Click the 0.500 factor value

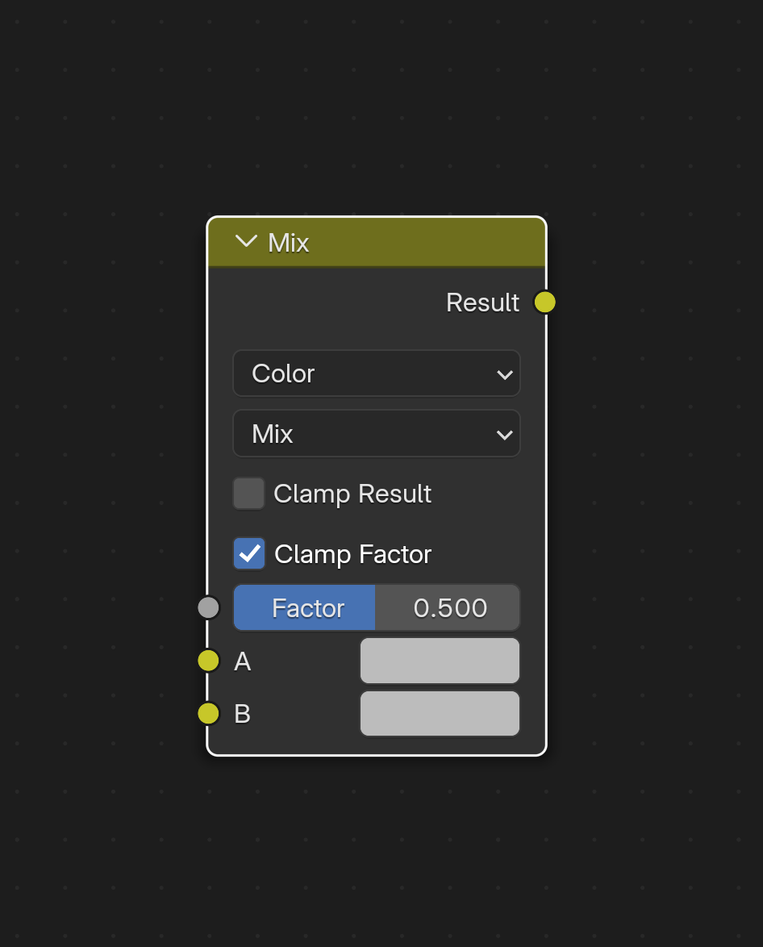(x=450, y=608)
